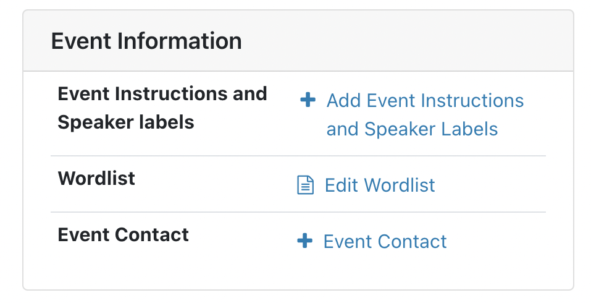The height and width of the screenshot is (303, 591).
Task: Click the word 'Wordlist' in Edit Wordlist link
Action: click(x=400, y=185)
